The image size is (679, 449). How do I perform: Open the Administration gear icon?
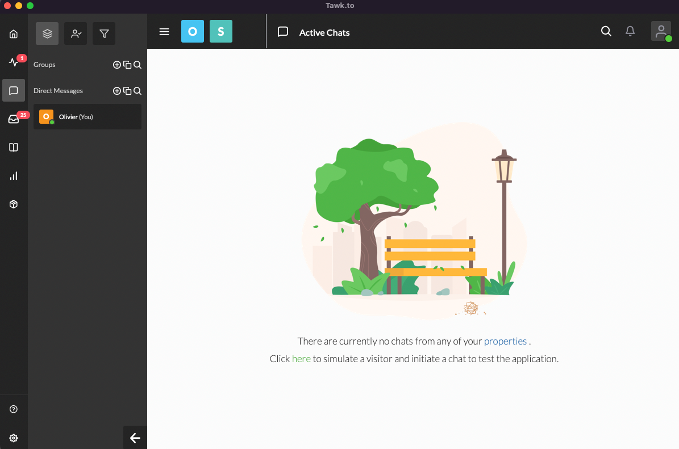click(x=14, y=438)
